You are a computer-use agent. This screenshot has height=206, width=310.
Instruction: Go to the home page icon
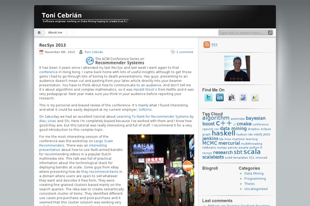pos(39,32)
